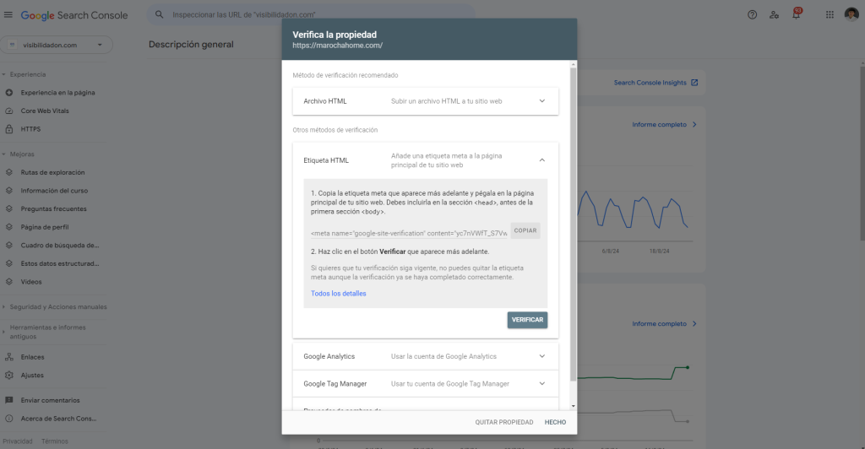
Task: Click the help question mark icon
Action: 753,15
